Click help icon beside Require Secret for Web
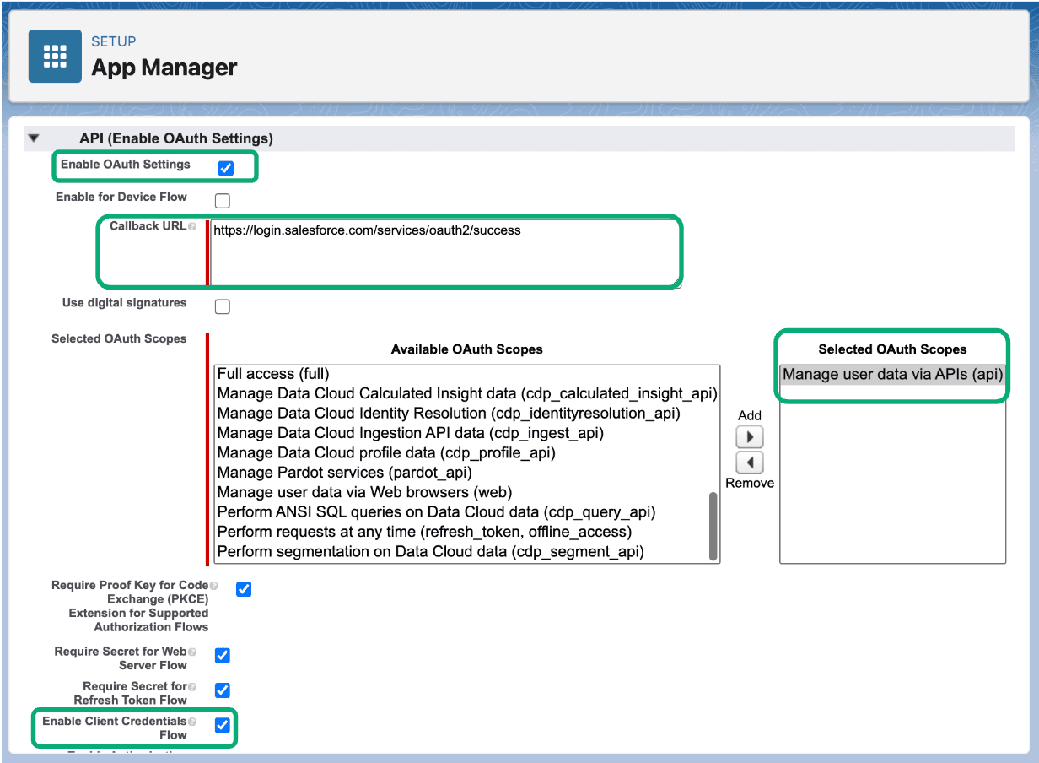The image size is (1039, 763). pyautogui.click(x=193, y=652)
